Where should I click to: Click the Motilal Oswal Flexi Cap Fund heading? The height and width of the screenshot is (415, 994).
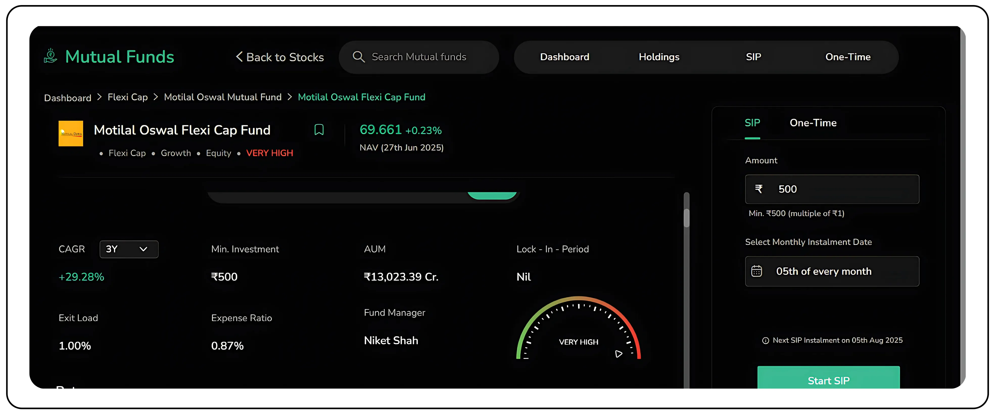point(182,130)
